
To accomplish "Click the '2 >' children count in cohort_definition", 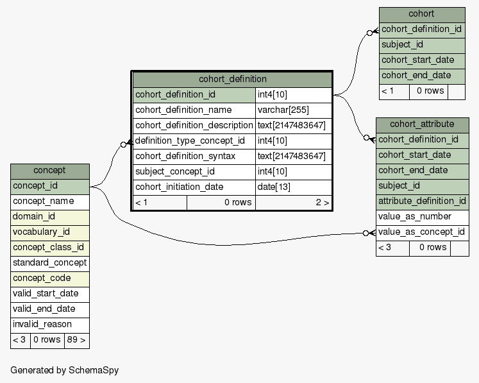I will click(x=322, y=203).
